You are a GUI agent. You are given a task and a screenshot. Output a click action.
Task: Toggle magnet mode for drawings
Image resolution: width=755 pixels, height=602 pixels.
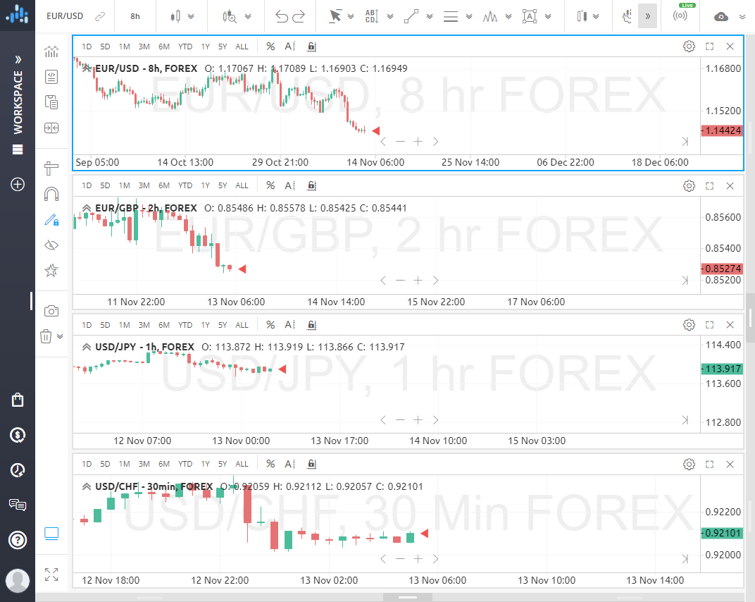51,193
